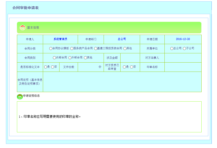Click the 合同审批申请表 title
Screen dimensions: 217x148
pos(25,8)
